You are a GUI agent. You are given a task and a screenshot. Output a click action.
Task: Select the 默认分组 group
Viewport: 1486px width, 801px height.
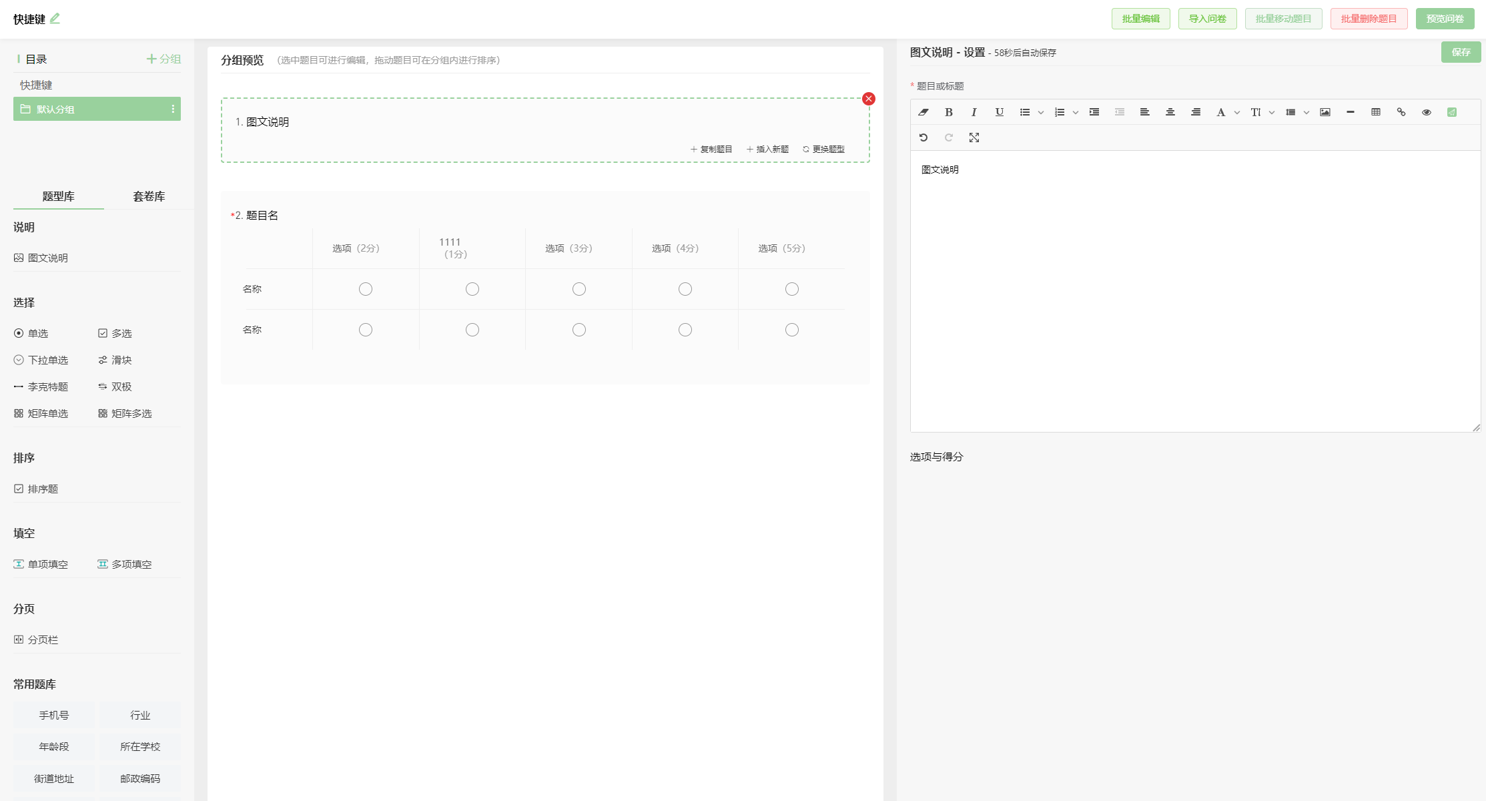coord(97,109)
